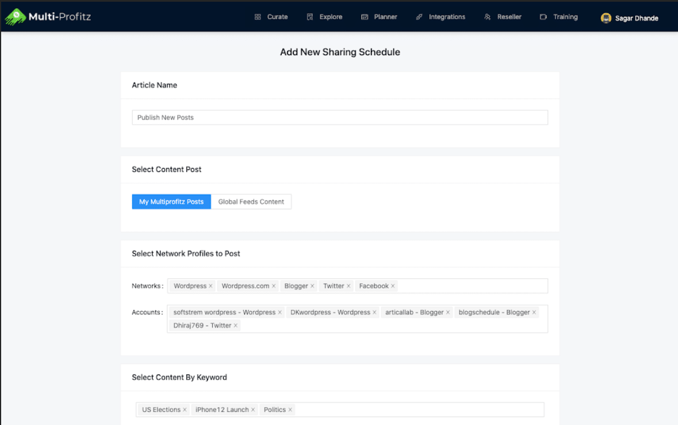678x425 pixels.
Task: Click the Multi-Profitz logo
Action: pyautogui.click(x=48, y=17)
